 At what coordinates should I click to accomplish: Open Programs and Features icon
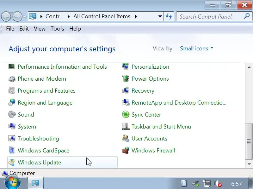point(12,91)
